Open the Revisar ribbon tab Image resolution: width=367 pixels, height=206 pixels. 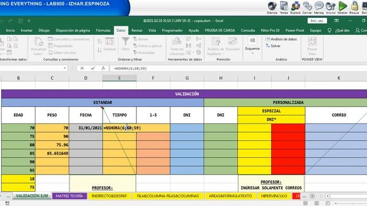point(137,30)
